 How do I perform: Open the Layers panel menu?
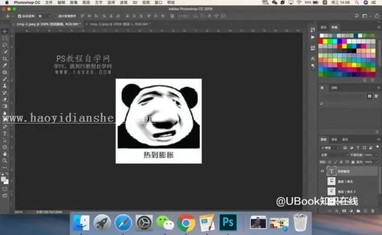[x=379, y=139]
